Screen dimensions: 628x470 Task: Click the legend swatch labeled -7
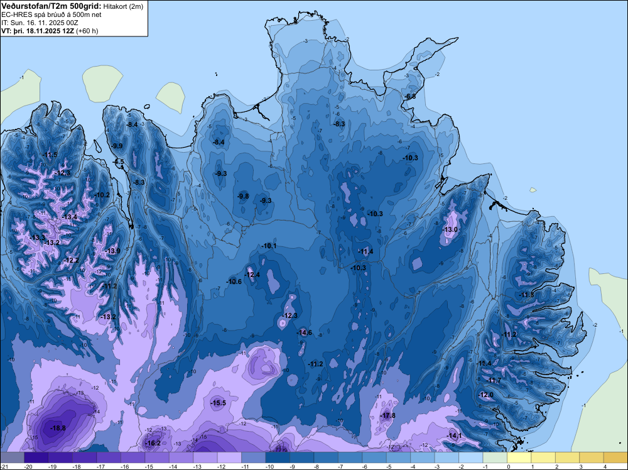tap(350, 457)
